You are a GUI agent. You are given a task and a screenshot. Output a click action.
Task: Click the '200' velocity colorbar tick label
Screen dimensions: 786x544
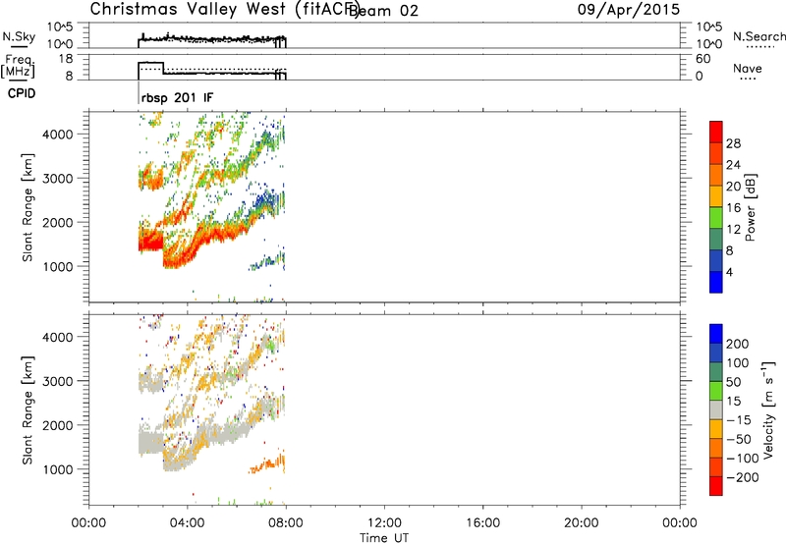pyautogui.click(x=738, y=344)
